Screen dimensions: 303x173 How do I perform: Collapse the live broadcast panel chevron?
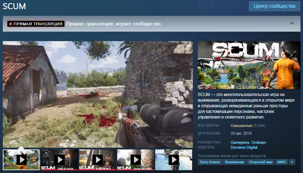[x=292, y=23]
